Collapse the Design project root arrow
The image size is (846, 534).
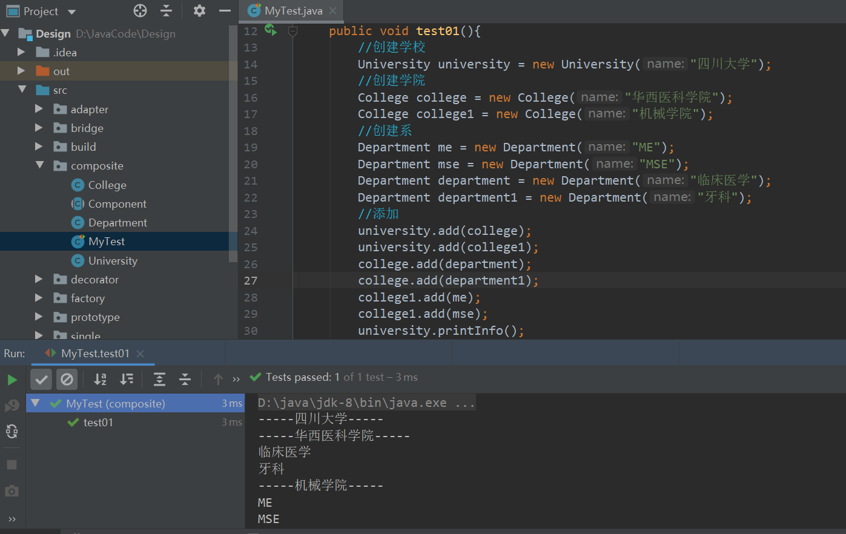coord(6,33)
